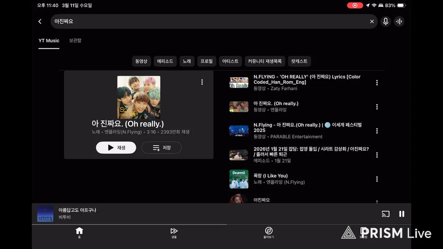The width and height of the screenshot is (443, 249).
Task: Pause the currently playing track
Action: coord(402,214)
